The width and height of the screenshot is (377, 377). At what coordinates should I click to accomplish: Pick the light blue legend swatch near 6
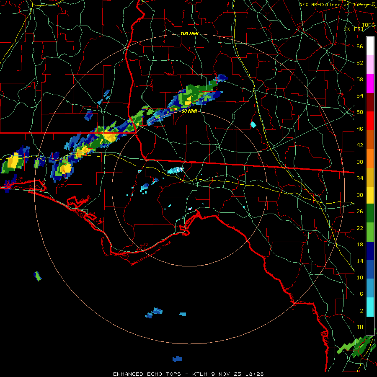point(370,288)
